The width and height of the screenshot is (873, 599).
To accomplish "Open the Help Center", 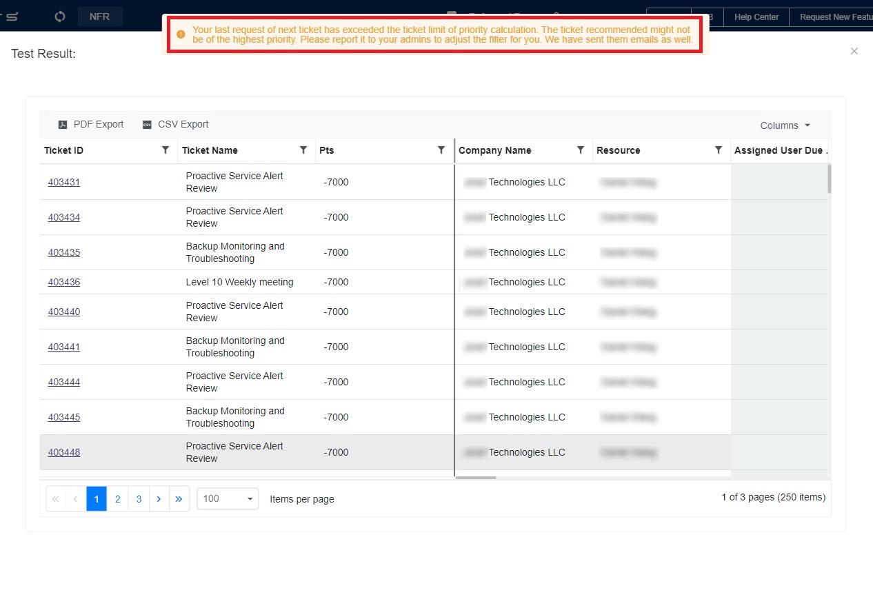I will [756, 17].
